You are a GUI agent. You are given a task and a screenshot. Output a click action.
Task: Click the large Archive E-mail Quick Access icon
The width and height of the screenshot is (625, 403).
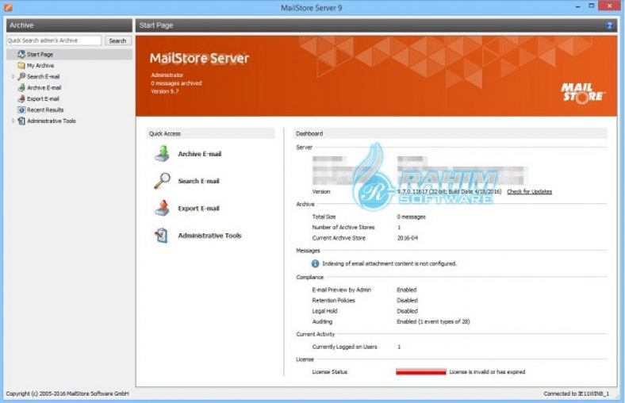163,154
